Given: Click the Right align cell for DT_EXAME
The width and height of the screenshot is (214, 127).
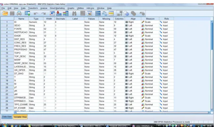Looking at the screenshot, I should (133, 108).
